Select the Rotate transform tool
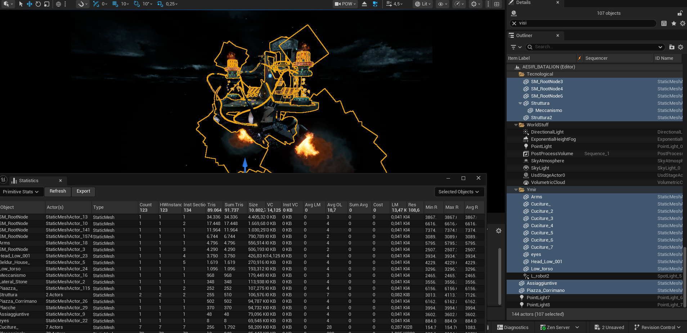 [x=38, y=4]
